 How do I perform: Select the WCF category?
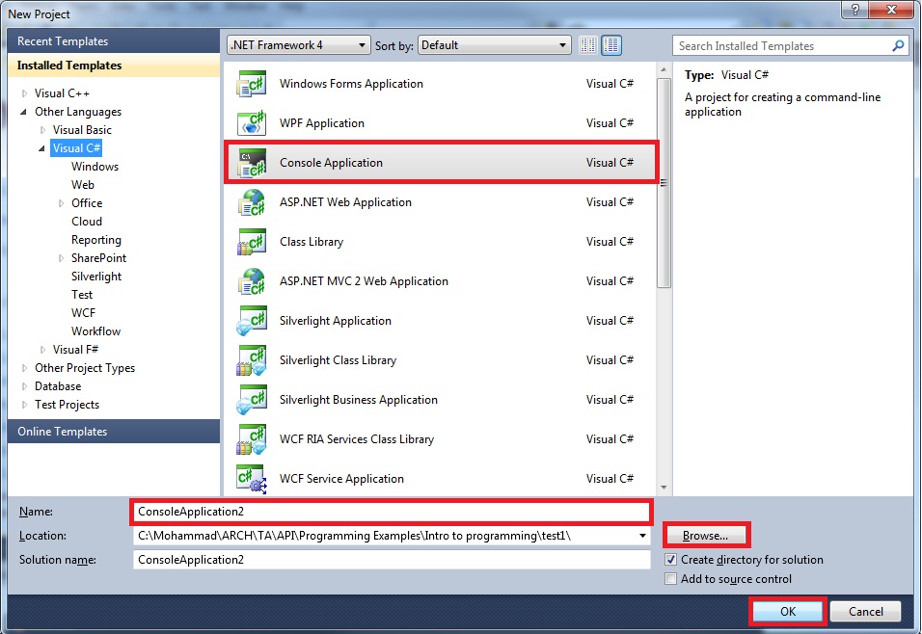click(83, 312)
